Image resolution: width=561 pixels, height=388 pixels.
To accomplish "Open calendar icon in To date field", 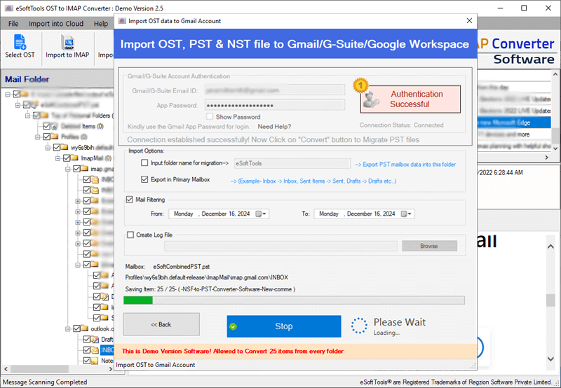I will 404,214.
